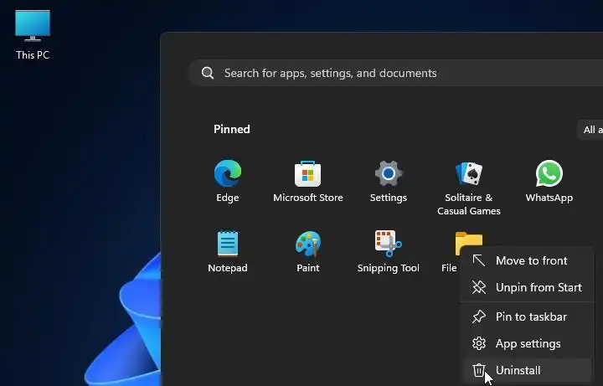
Task: Open App settings from context menu
Action: [528, 343]
